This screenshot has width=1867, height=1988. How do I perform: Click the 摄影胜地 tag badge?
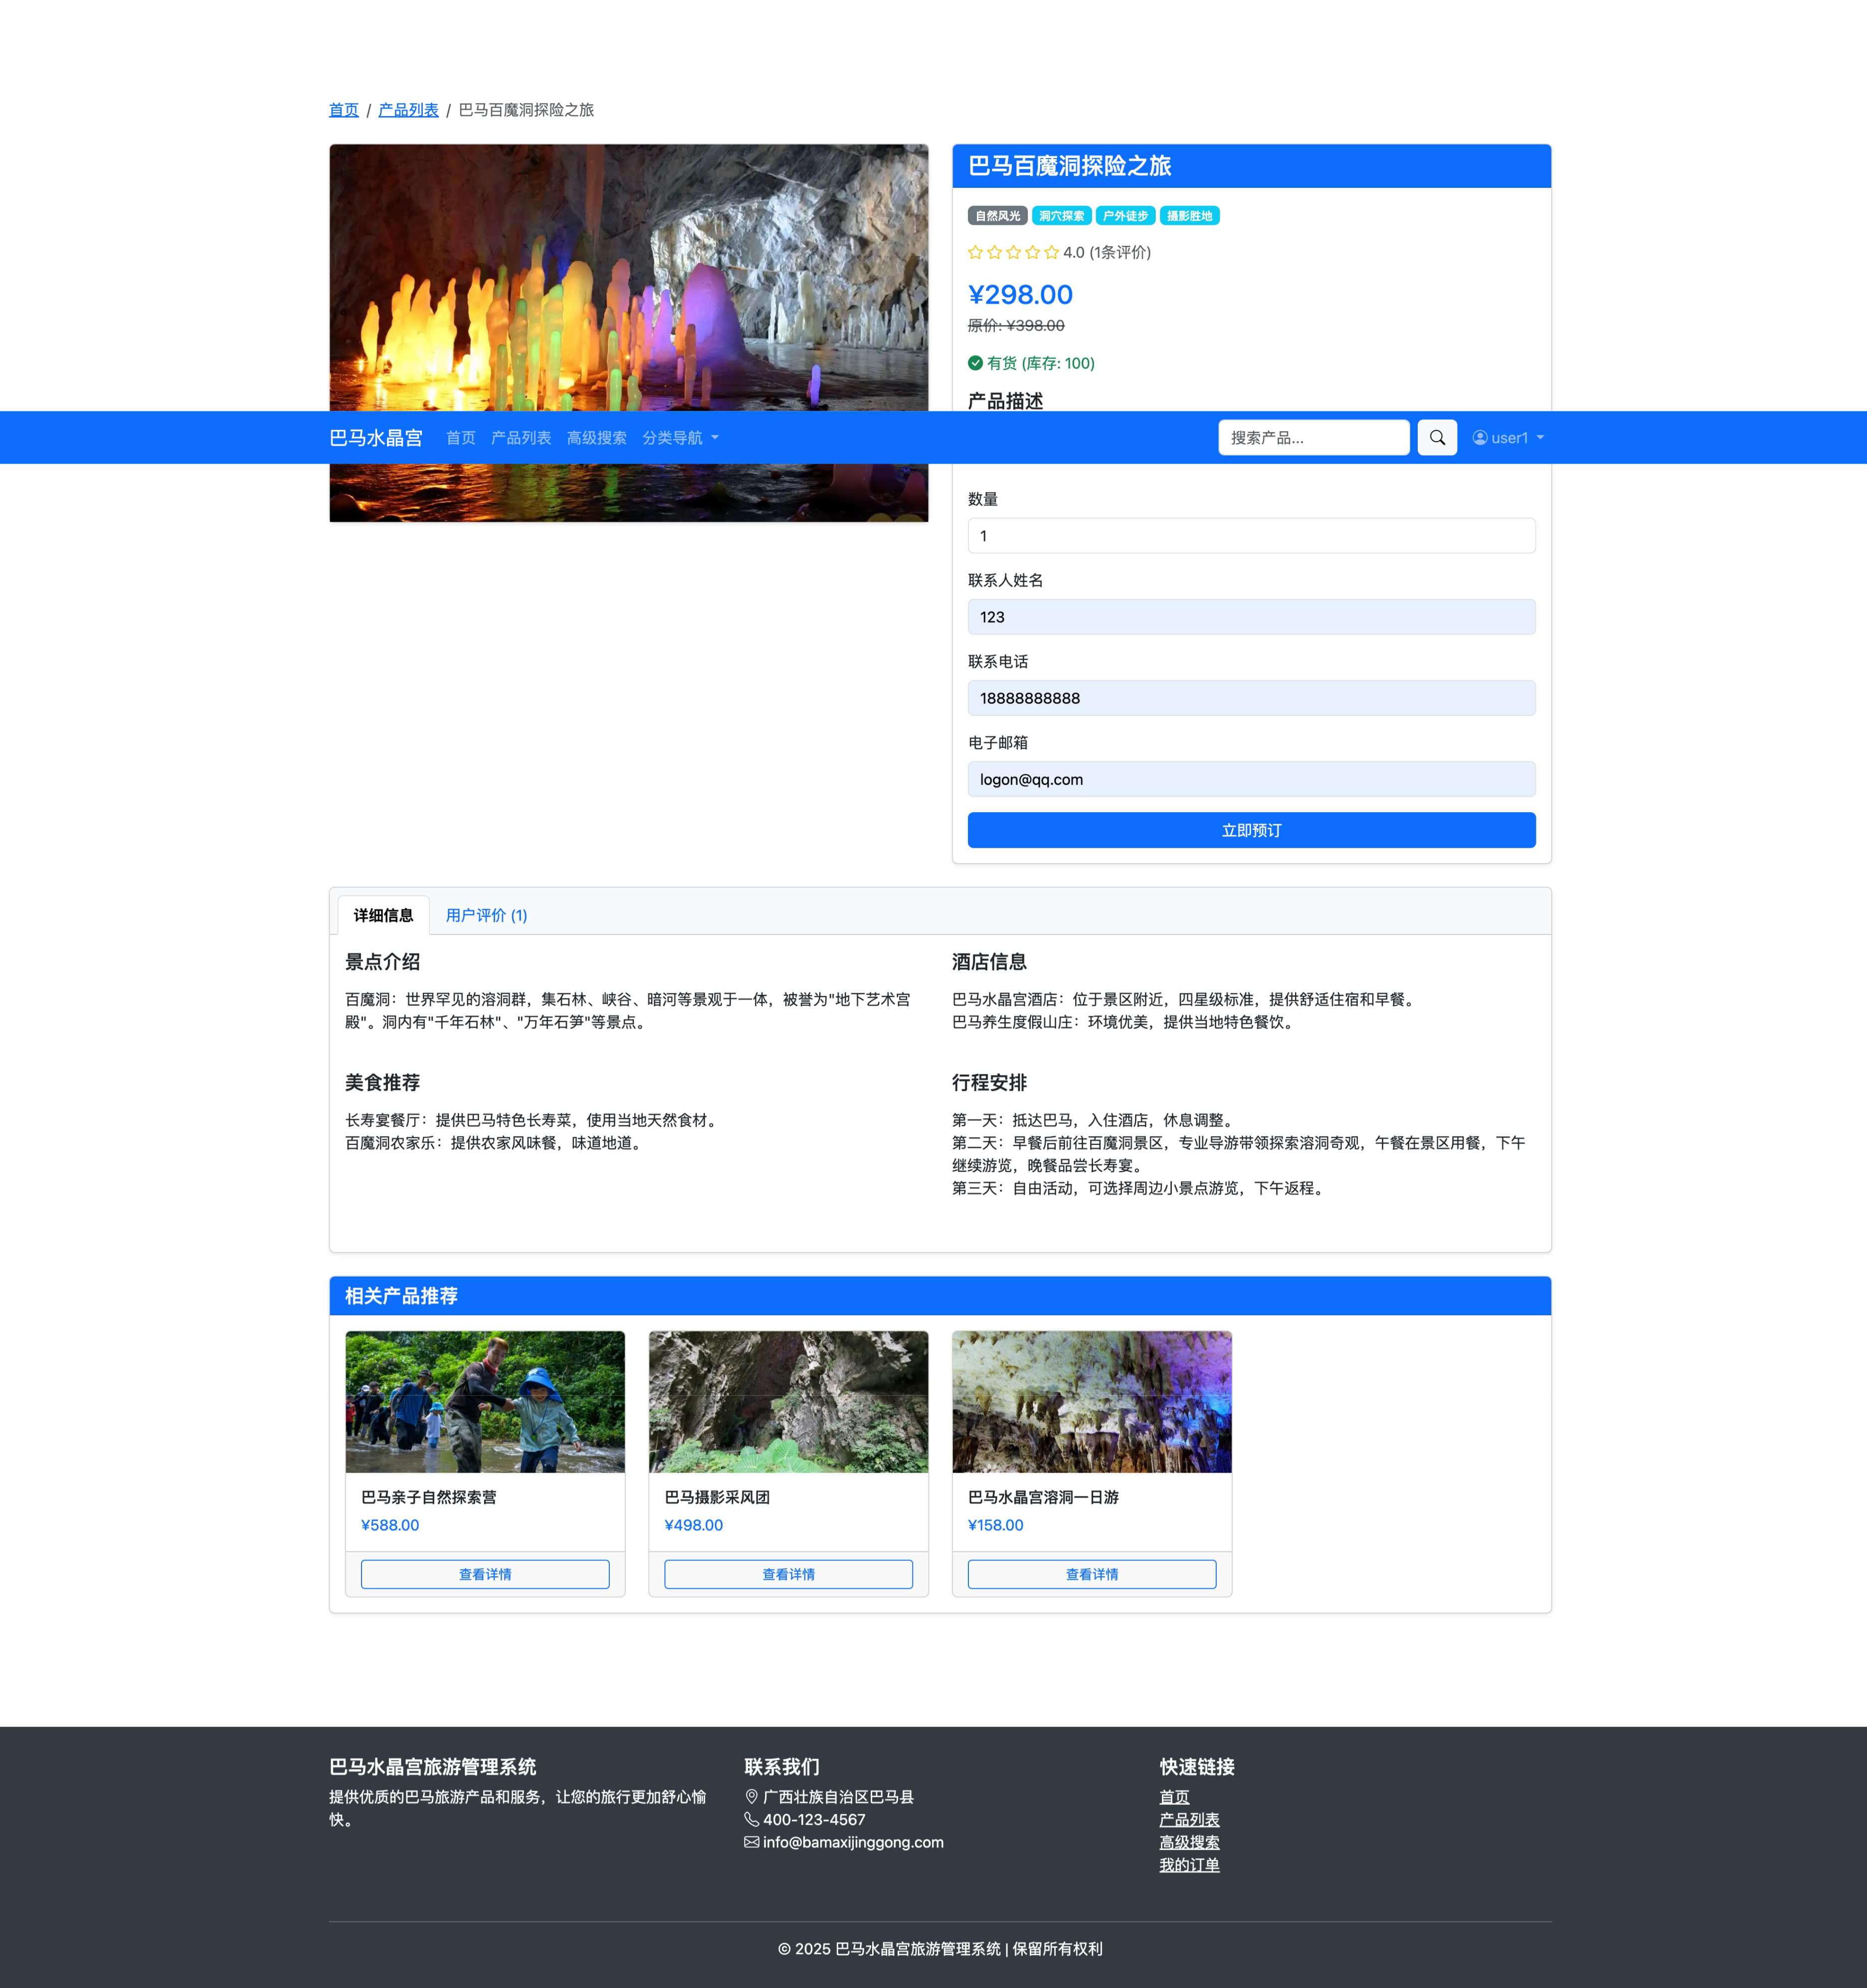click(x=1189, y=216)
